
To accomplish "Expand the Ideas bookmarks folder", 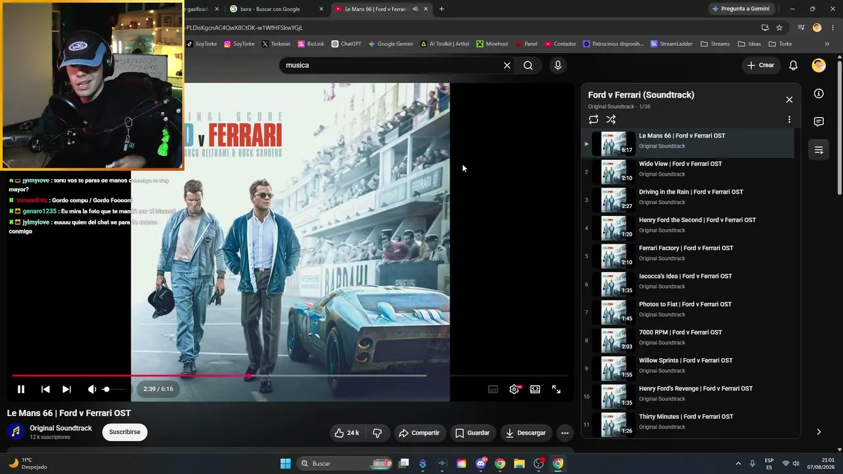I will pos(749,44).
